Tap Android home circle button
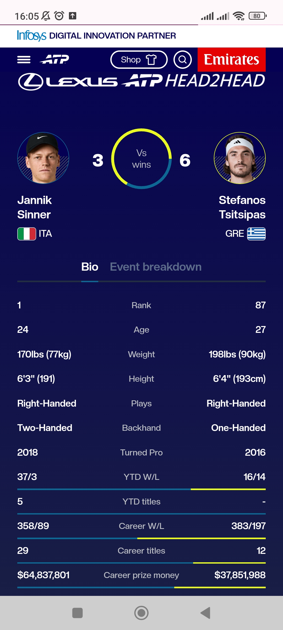The height and width of the screenshot is (630, 283). click(141, 613)
